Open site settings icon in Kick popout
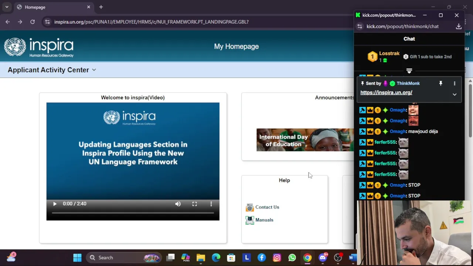 [360, 26]
